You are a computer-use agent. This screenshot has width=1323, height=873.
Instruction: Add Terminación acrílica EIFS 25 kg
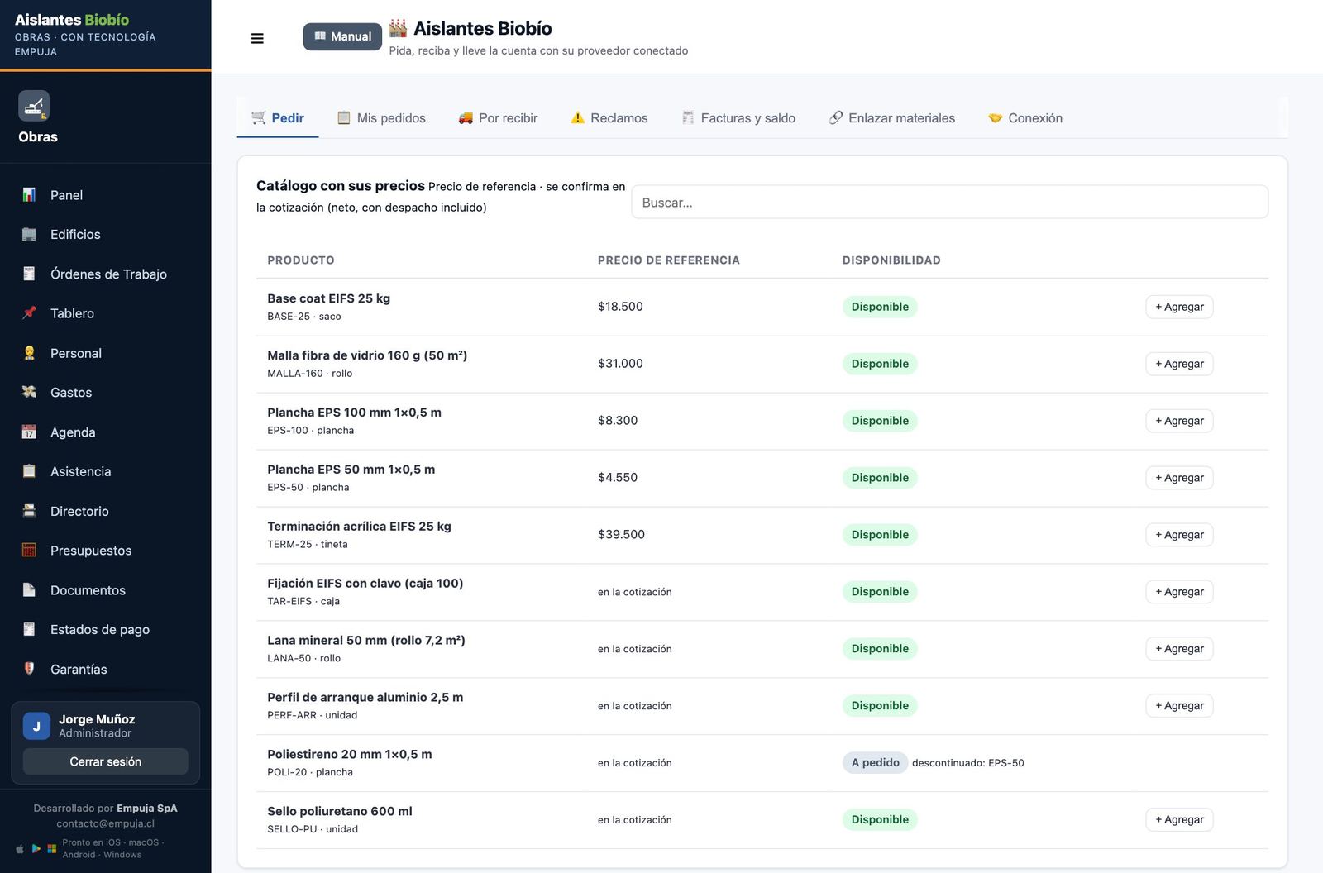(1179, 535)
